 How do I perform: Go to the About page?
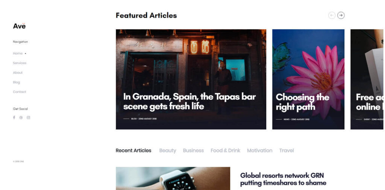tap(18, 72)
